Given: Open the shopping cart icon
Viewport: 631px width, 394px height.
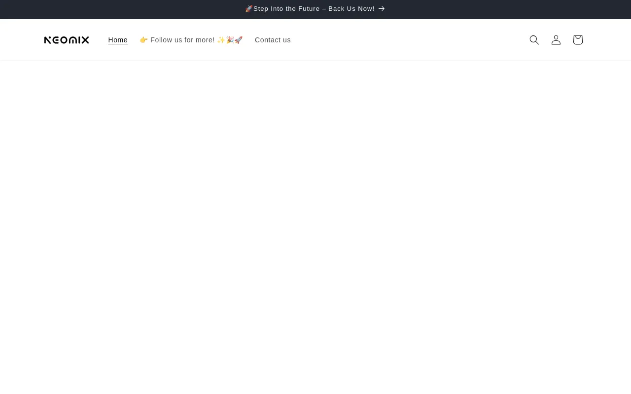Looking at the screenshot, I should click(x=577, y=40).
